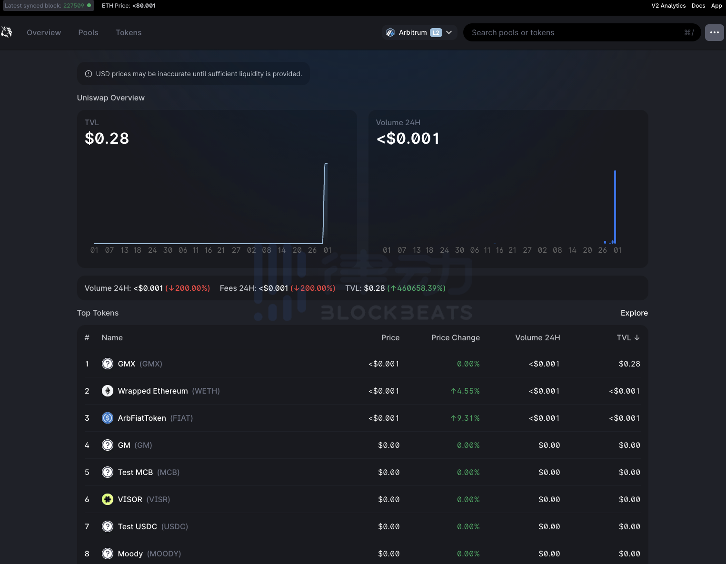Focus the Search pools or tokens field
726x564 pixels.
click(x=582, y=32)
